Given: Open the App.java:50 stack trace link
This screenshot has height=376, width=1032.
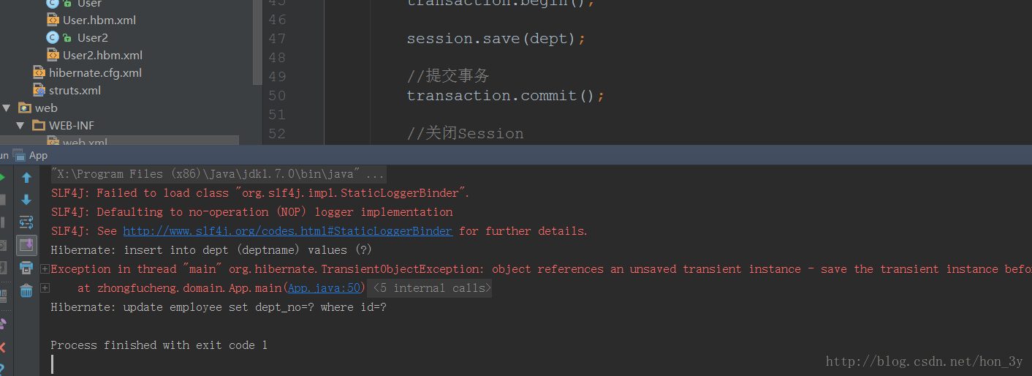Looking at the screenshot, I should 325,288.
